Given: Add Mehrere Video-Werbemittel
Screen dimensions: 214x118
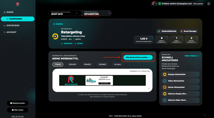Looking at the screenshot, I should coord(180,100).
